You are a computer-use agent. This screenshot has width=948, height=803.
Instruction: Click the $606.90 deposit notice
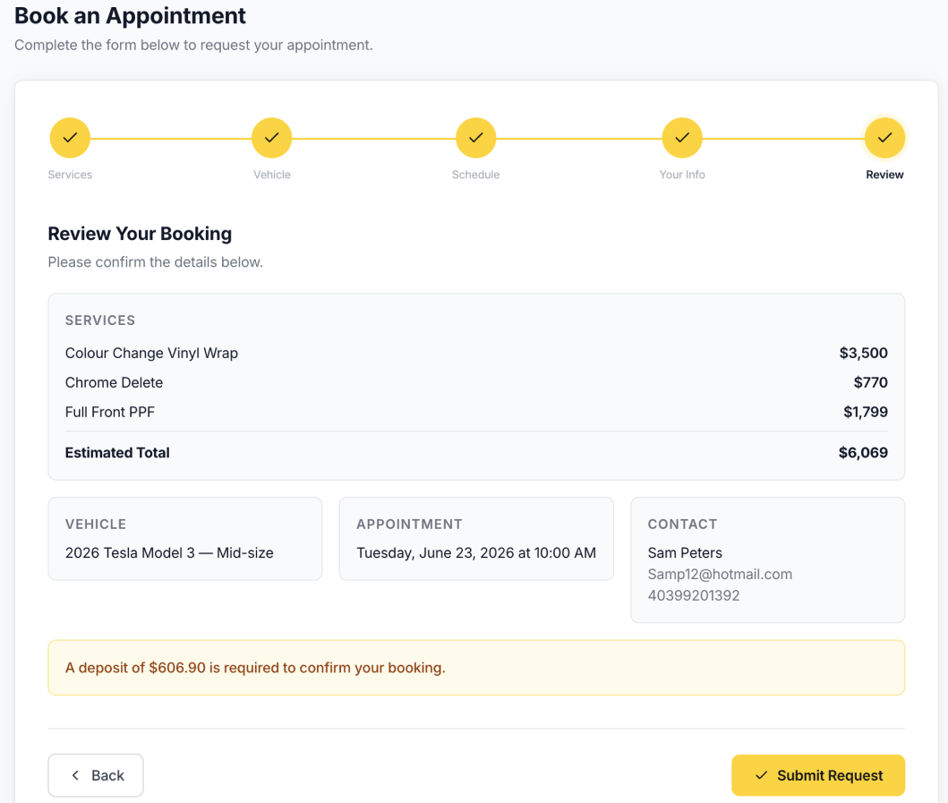(x=476, y=668)
